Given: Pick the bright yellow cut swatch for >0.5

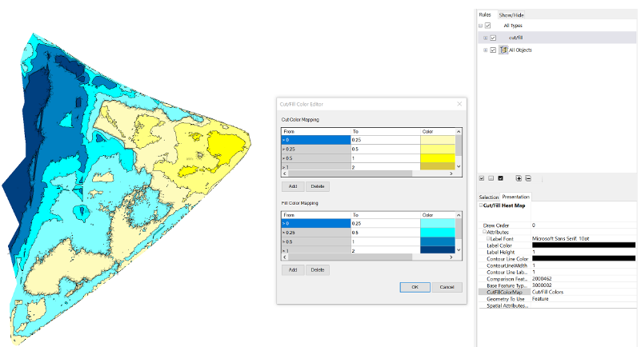Looking at the screenshot, I should pyautogui.click(x=438, y=158).
